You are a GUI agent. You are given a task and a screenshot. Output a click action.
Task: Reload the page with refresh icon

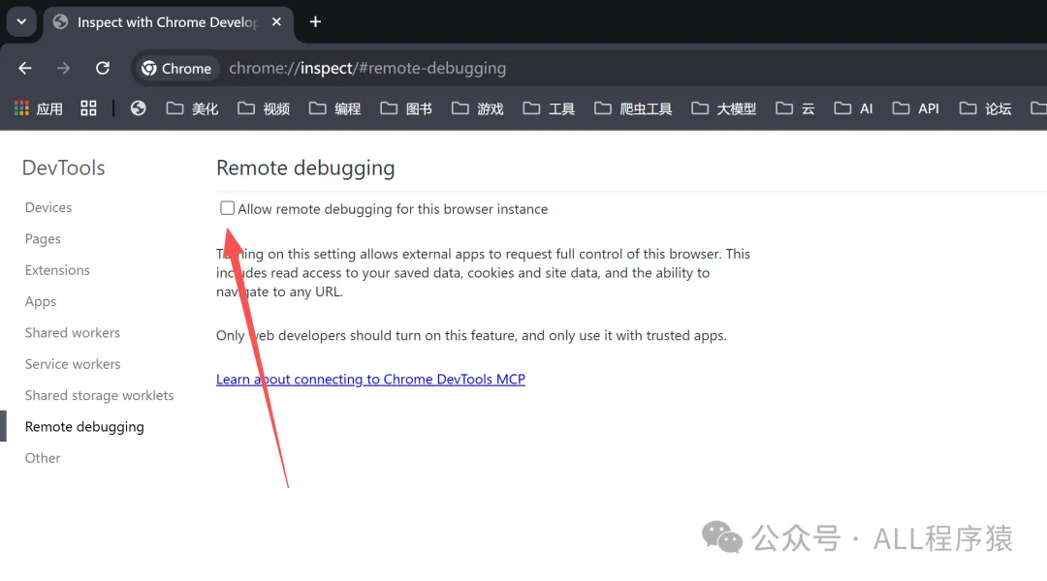point(102,68)
